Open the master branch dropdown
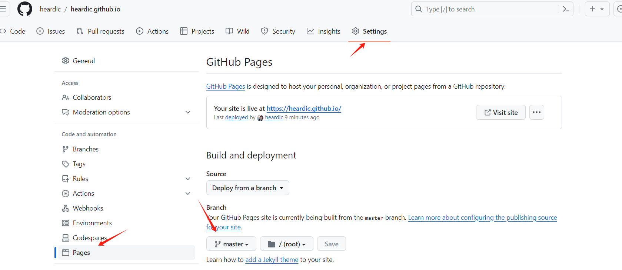This screenshot has width=622, height=270. click(x=231, y=244)
